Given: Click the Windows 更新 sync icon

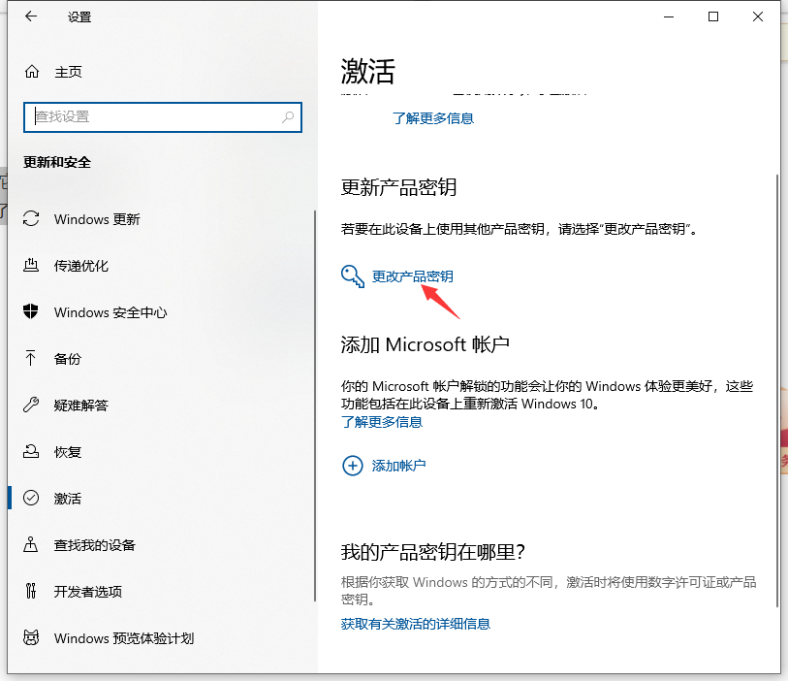Looking at the screenshot, I should [32, 219].
